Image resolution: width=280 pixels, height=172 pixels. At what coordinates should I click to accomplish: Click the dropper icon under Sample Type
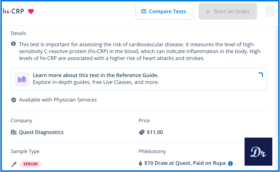pyautogui.click(x=14, y=164)
